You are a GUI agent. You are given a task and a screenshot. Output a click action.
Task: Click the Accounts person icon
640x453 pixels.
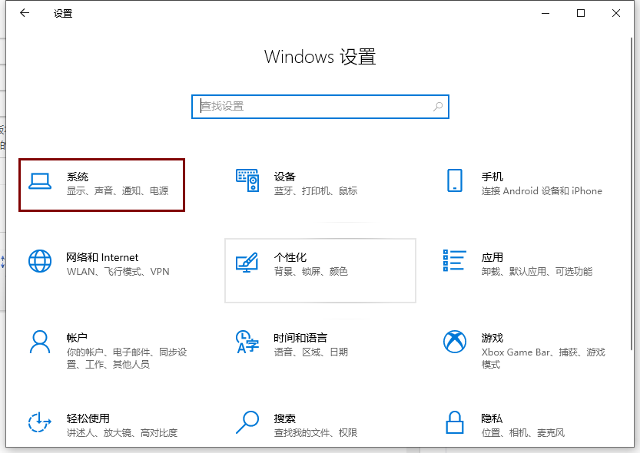[x=39, y=342]
